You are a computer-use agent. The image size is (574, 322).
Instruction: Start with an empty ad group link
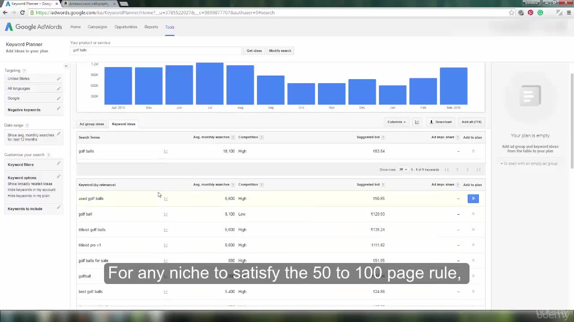pyautogui.click(x=529, y=164)
